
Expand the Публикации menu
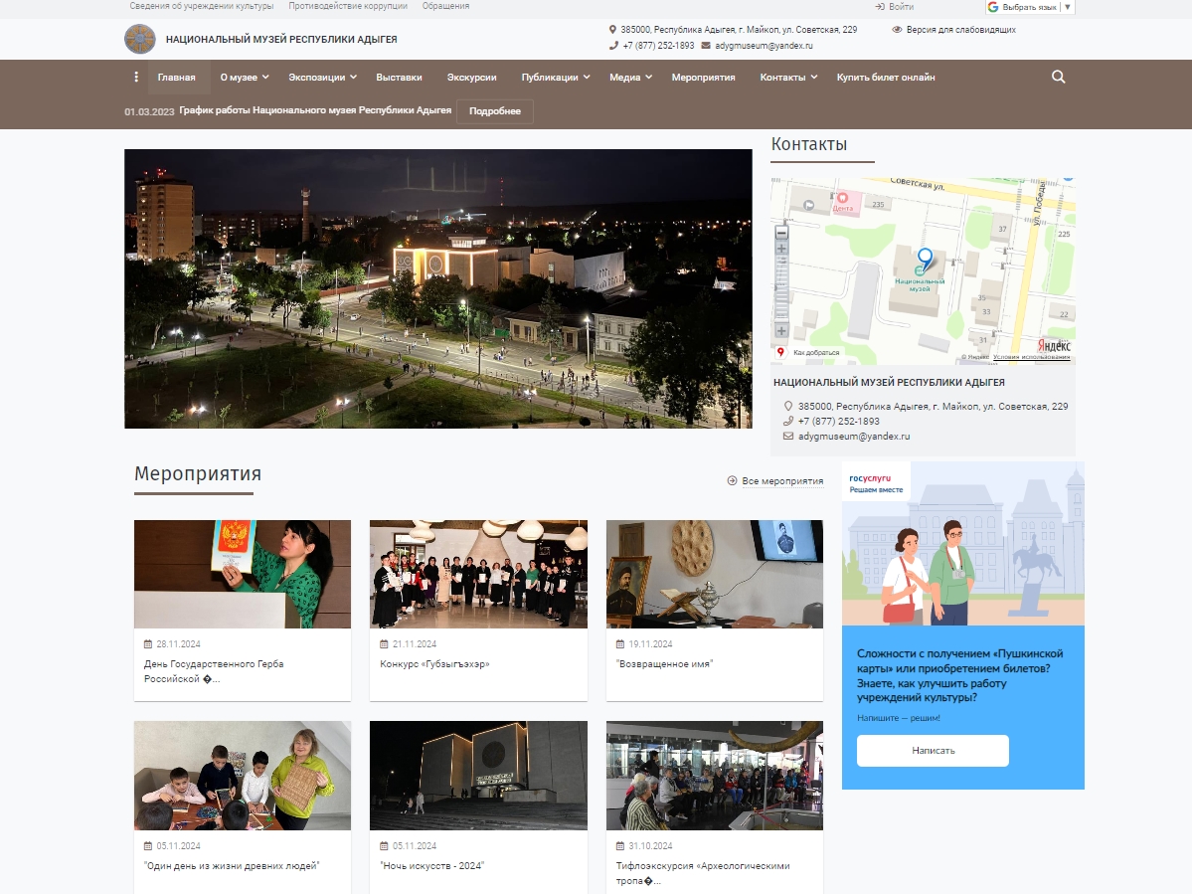tap(555, 77)
